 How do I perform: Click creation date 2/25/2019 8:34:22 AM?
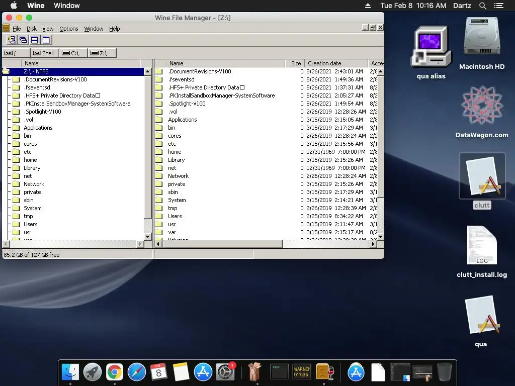334,216
